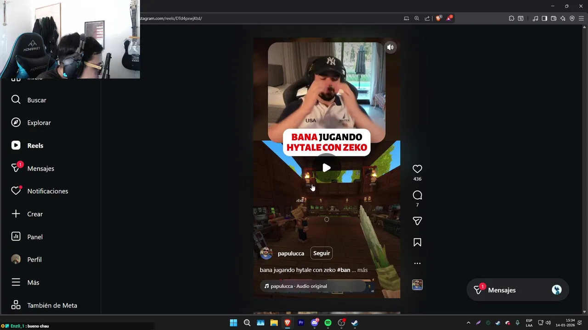Follow papulucca with the Seguir button
588x330 pixels.
[322, 253]
